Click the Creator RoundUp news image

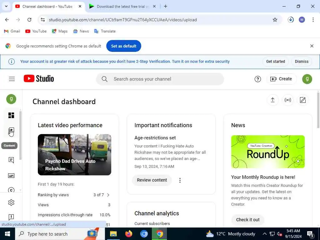pos(268,152)
